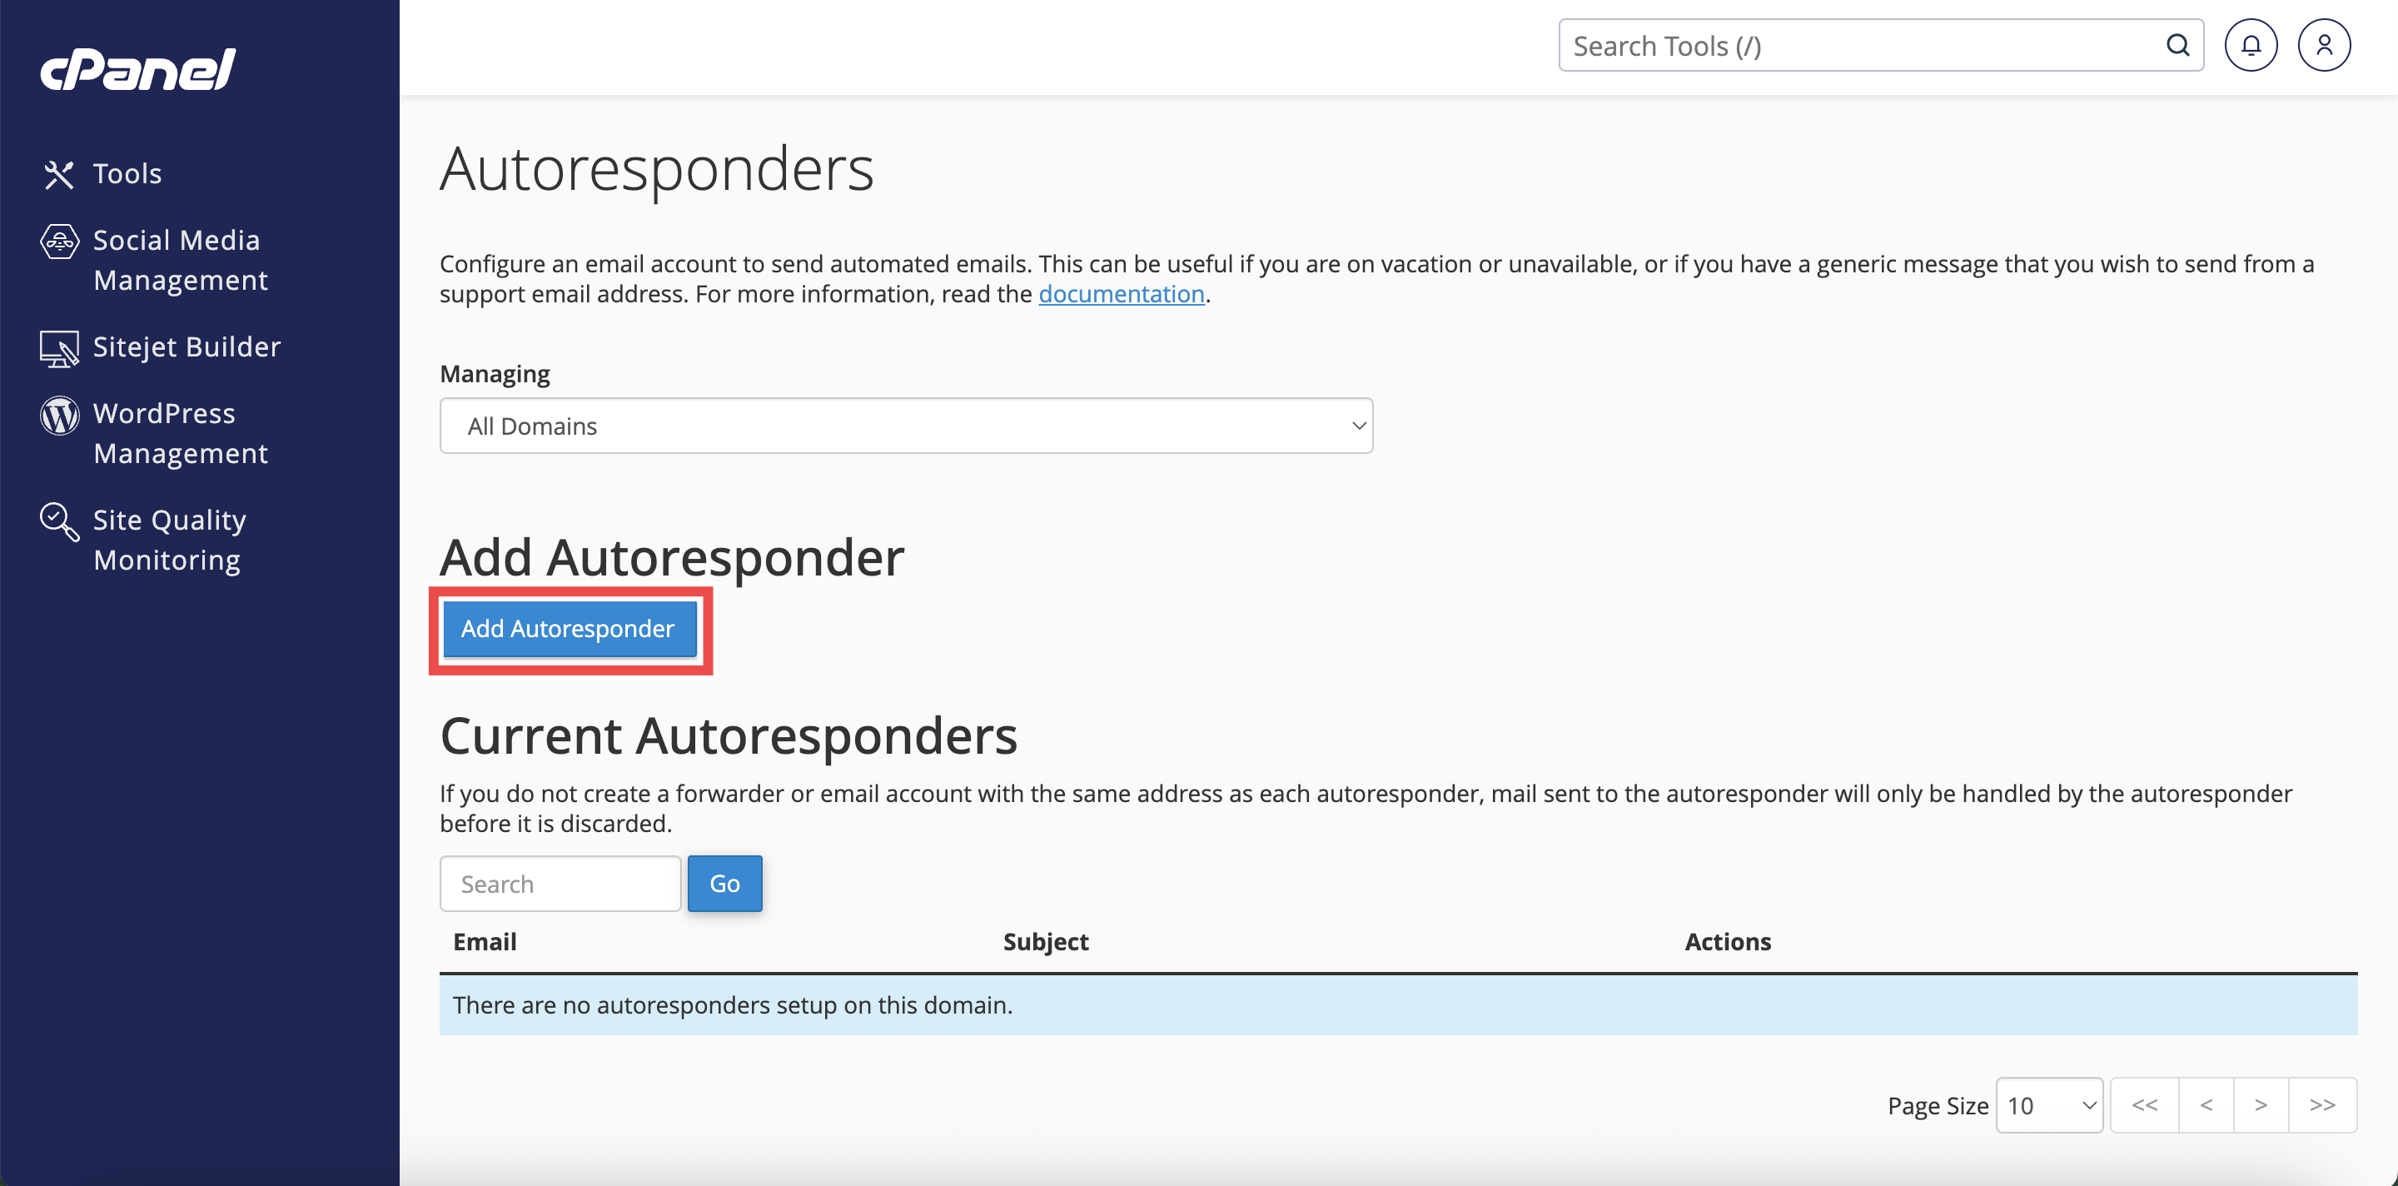This screenshot has height=1186, width=2398.
Task: Go to the last page (>>)
Action: [x=2321, y=1105]
